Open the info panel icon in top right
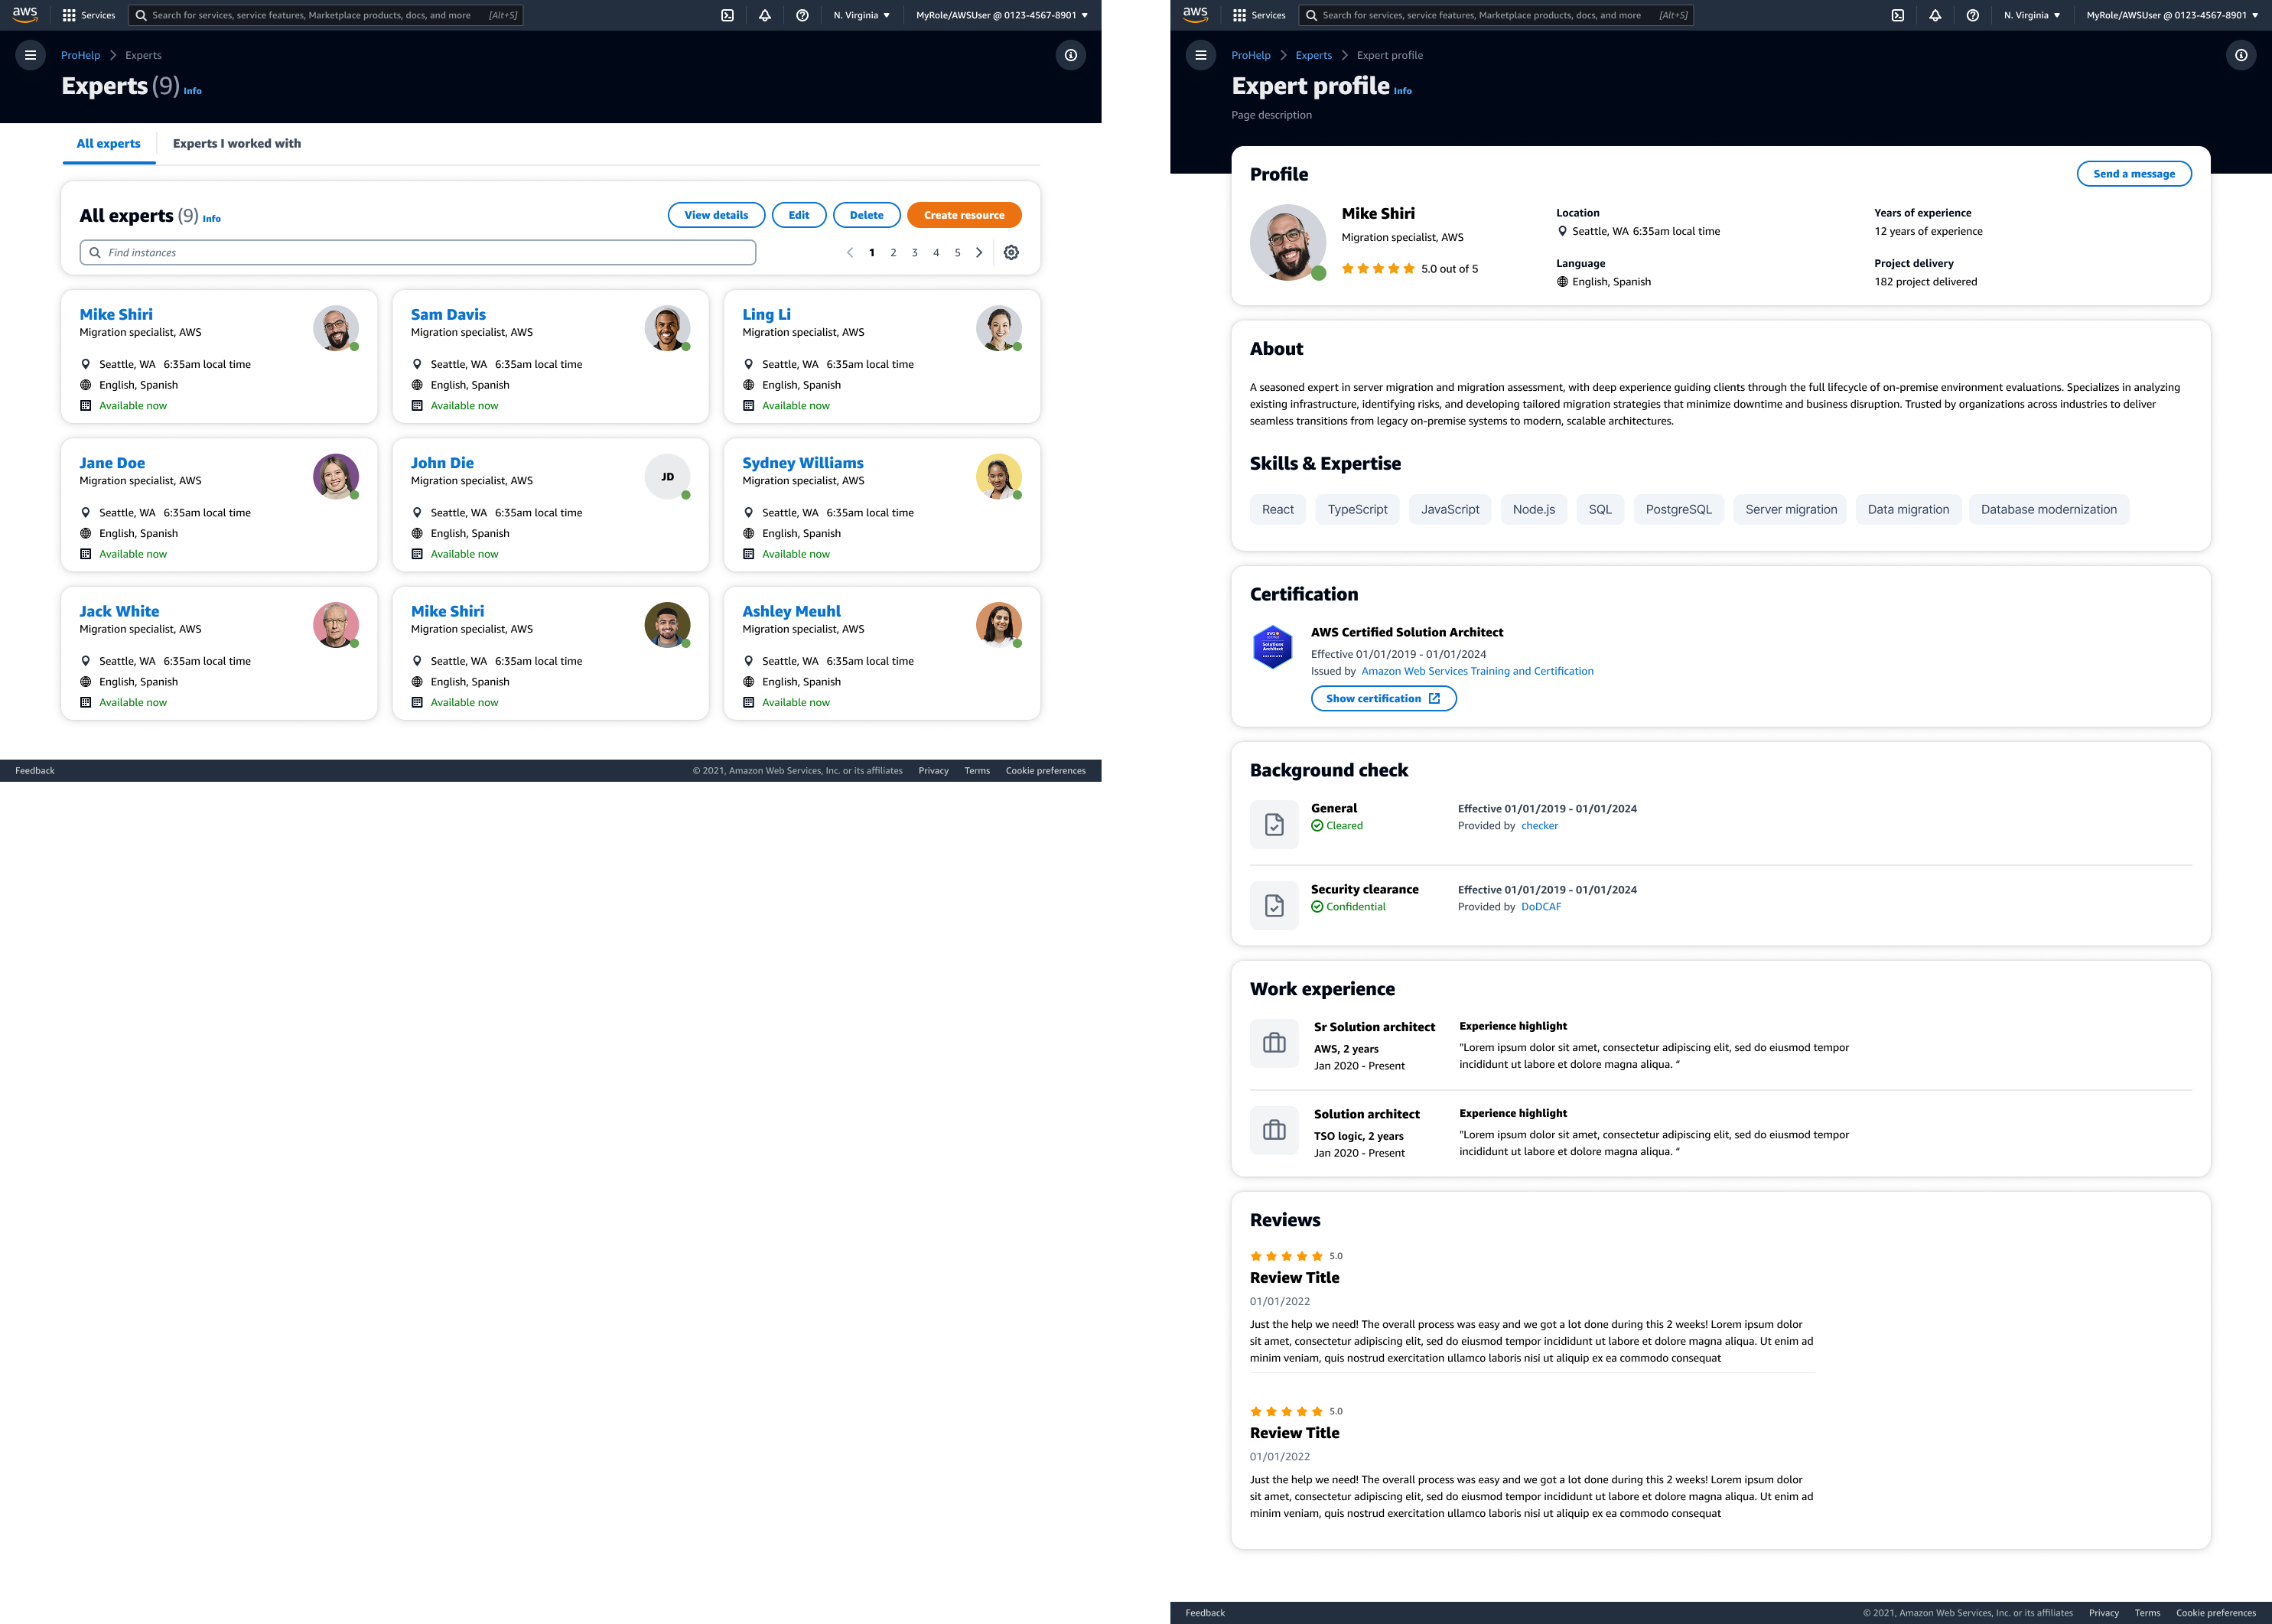The width and height of the screenshot is (2272, 1624). point(1071,55)
